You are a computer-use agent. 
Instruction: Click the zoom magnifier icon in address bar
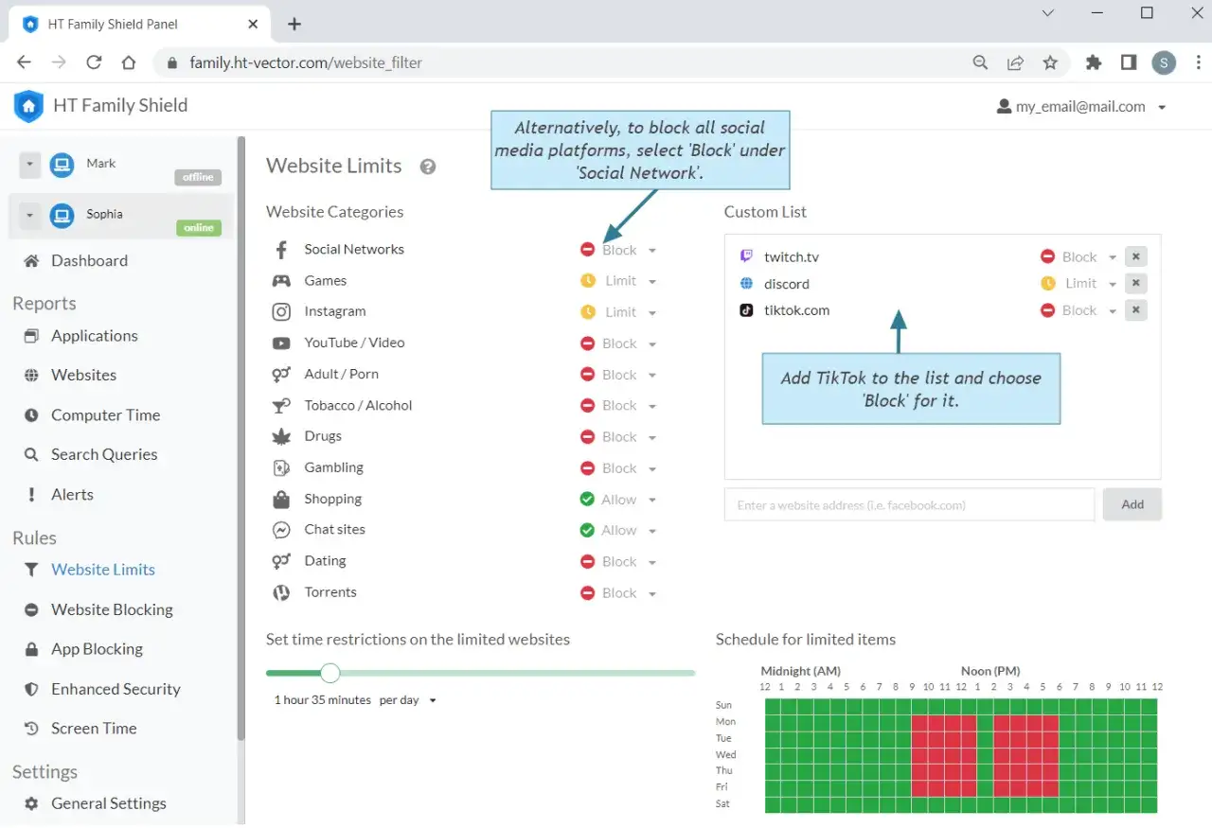click(981, 62)
